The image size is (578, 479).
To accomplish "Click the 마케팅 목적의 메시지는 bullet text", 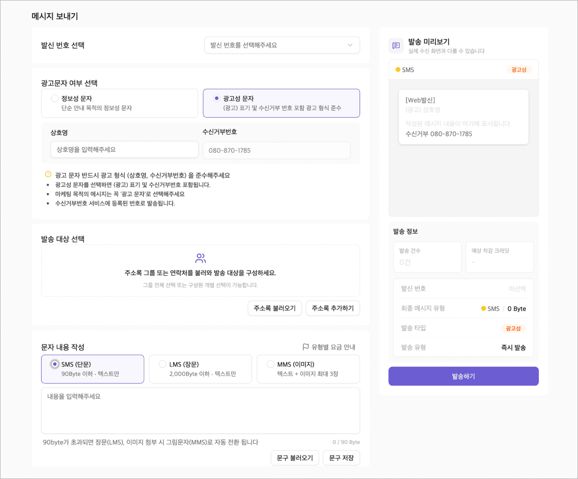I will [x=120, y=194].
